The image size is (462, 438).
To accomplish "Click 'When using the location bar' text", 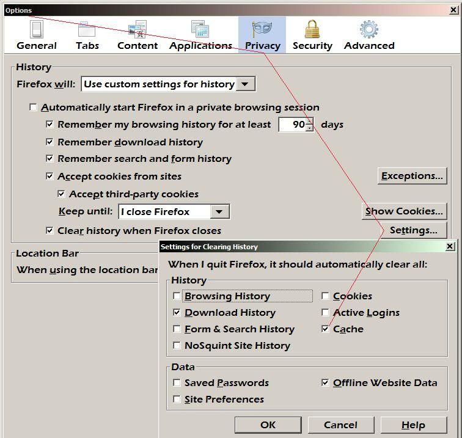I will [87, 270].
